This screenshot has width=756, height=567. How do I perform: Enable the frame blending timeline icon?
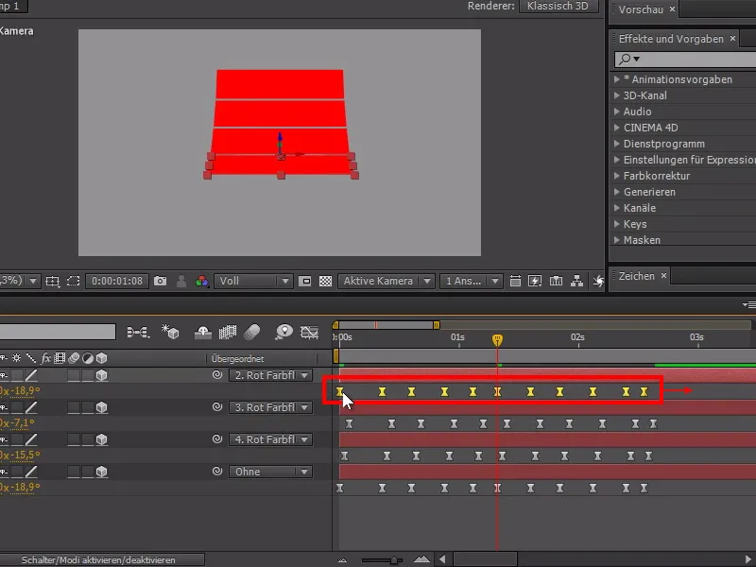point(228,332)
